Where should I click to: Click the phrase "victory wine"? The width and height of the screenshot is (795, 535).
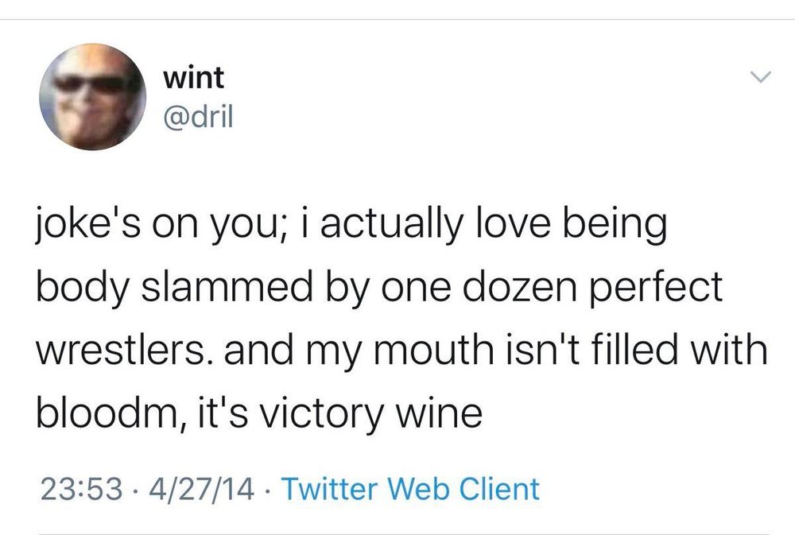(370, 413)
